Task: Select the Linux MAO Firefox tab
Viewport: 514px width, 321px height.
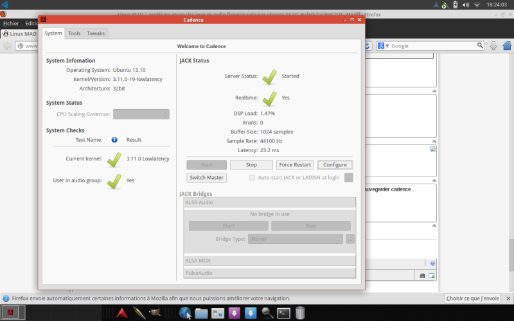Action: tap(20, 34)
